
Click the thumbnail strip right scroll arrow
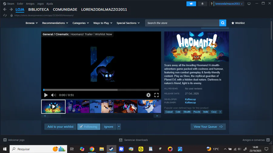157,116
